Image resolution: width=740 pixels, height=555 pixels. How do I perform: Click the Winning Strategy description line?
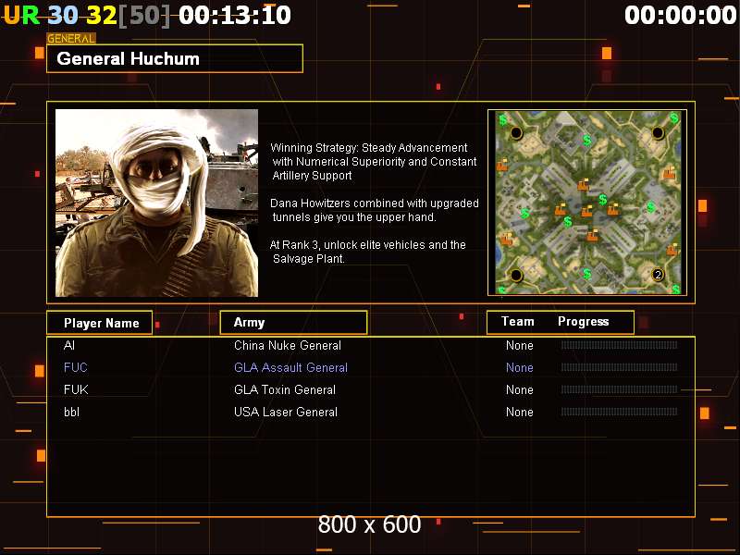374,161
